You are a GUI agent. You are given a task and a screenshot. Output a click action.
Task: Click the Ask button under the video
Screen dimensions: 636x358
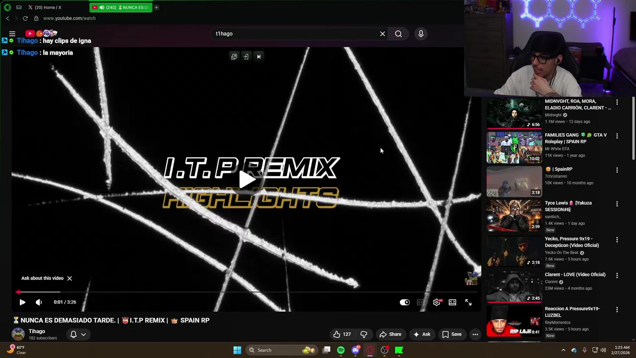coord(422,335)
